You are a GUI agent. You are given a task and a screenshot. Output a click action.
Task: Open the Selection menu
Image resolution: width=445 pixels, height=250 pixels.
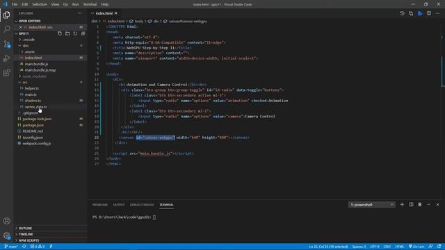[x=40, y=4]
